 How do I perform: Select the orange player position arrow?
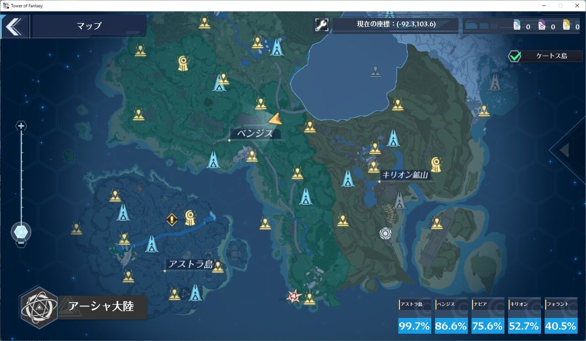pos(275,119)
